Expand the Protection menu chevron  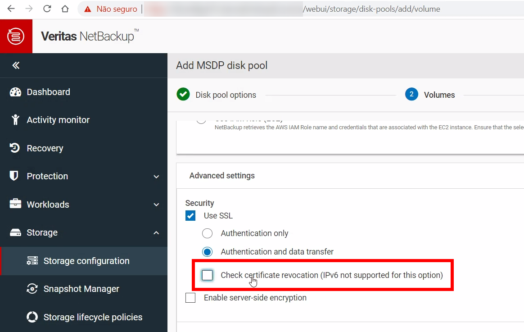coord(156,177)
